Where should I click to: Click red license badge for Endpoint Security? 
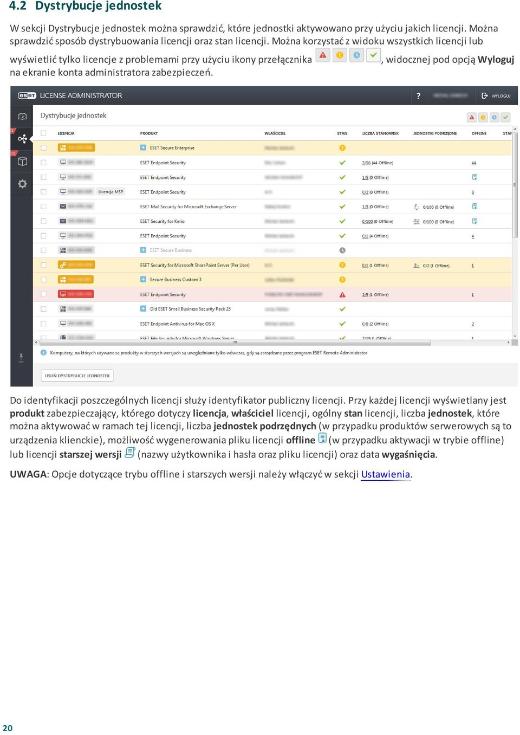(x=76, y=294)
